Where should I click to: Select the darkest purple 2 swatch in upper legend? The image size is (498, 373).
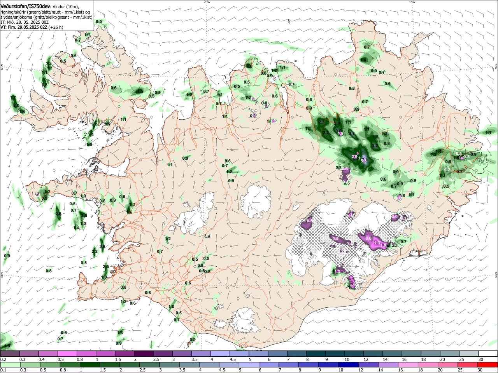[x=144, y=354]
